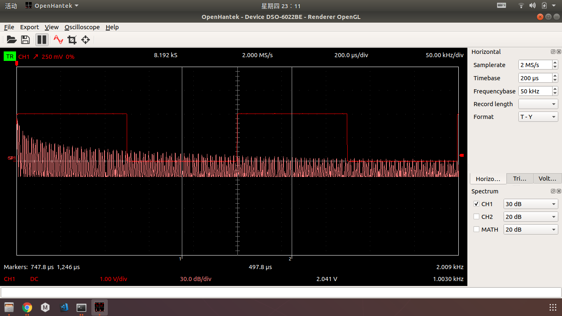Open the volume system tray icon

click(533, 5)
